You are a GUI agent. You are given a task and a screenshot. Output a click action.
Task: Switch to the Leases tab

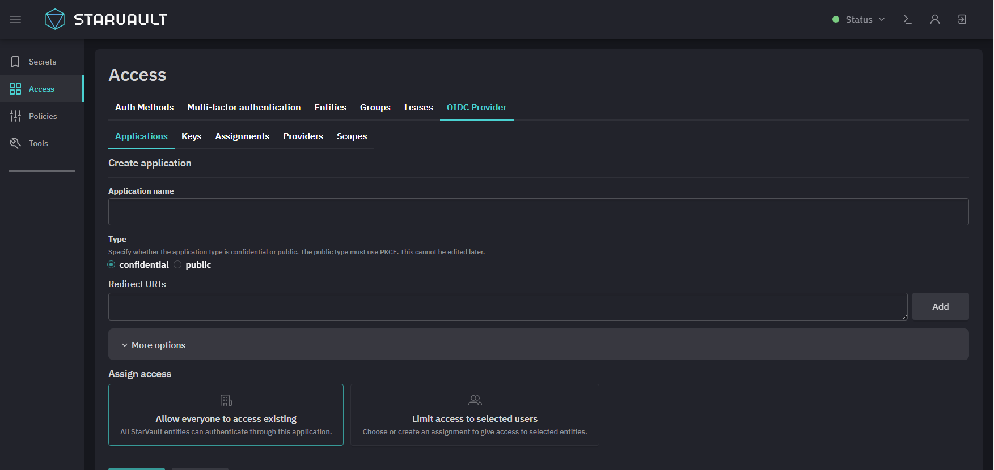tap(418, 108)
